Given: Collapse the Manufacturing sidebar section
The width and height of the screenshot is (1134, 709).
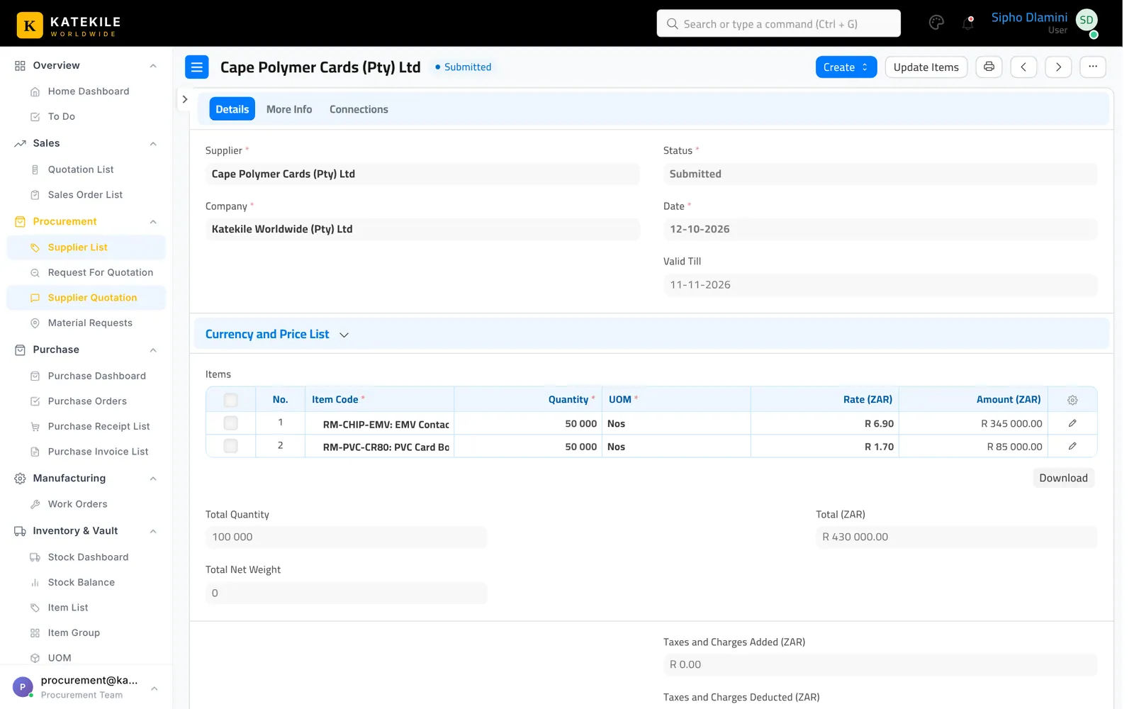Looking at the screenshot, I should [x=153, y=479].
